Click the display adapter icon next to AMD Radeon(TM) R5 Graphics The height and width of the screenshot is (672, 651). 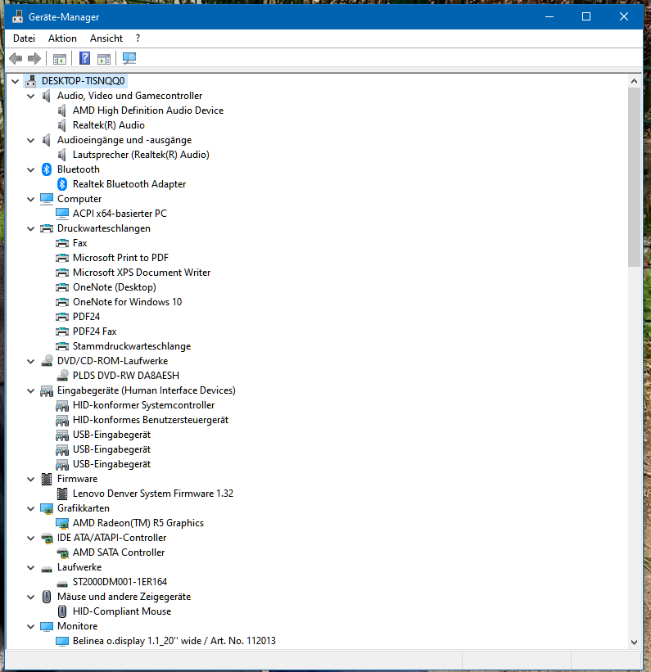pos(62,523)
